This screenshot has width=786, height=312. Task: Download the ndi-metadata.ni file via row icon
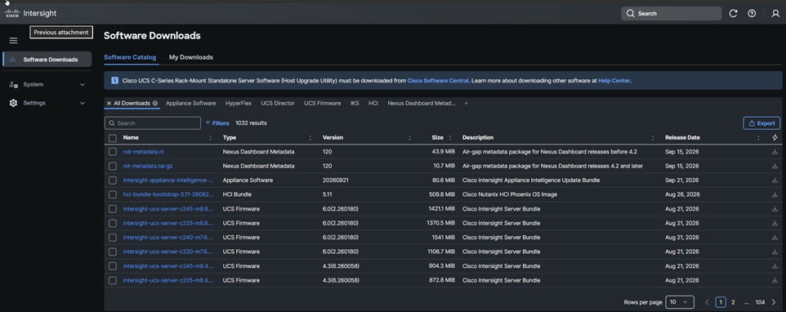tap(775, 152)
